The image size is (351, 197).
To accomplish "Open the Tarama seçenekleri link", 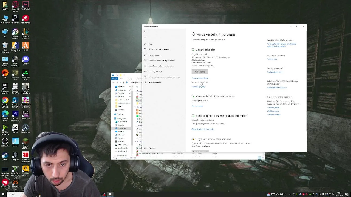I will click(200, 78).
